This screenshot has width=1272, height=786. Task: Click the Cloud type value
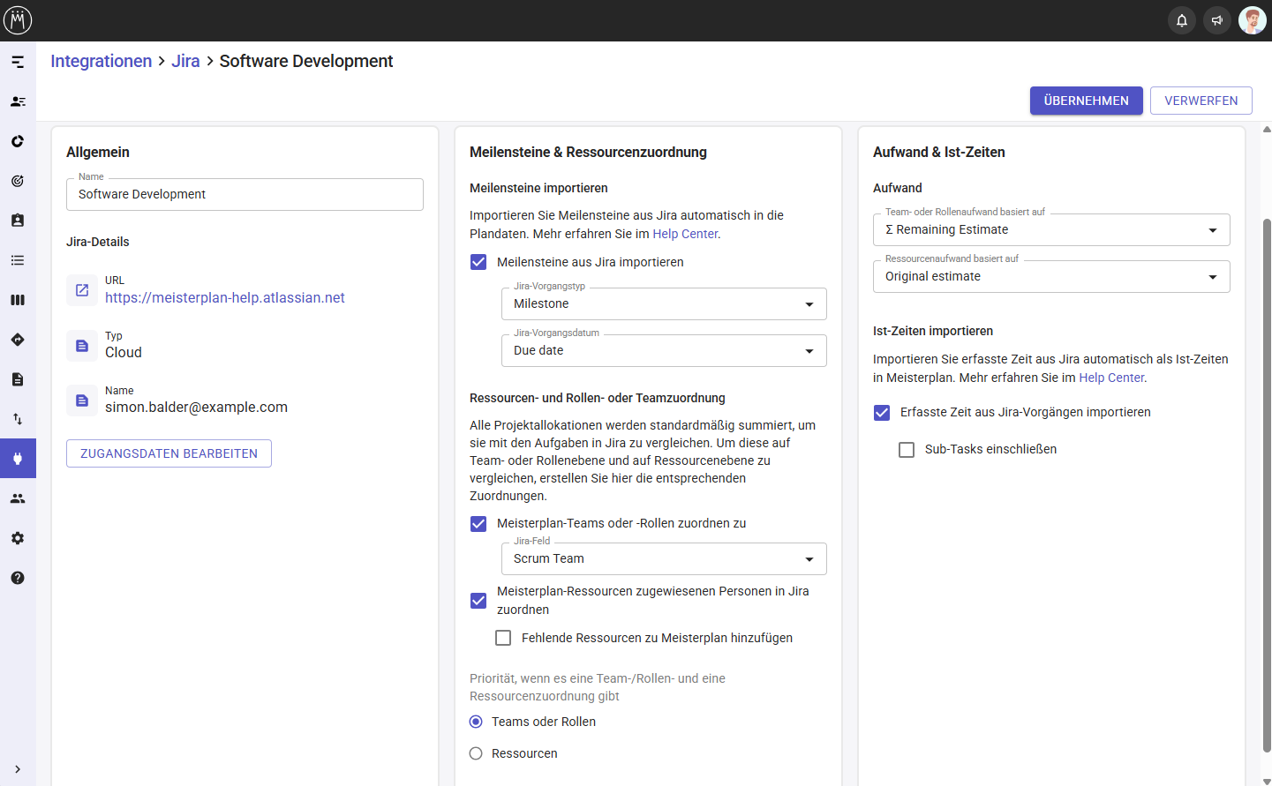(124, 353)
